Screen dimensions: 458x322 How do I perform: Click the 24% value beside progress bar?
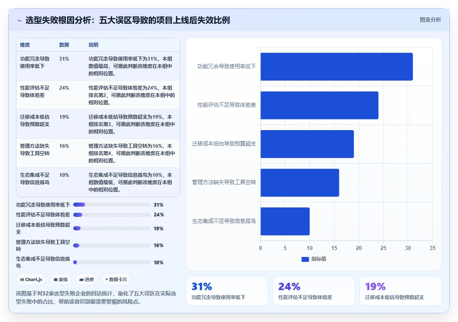coord(159,215)
